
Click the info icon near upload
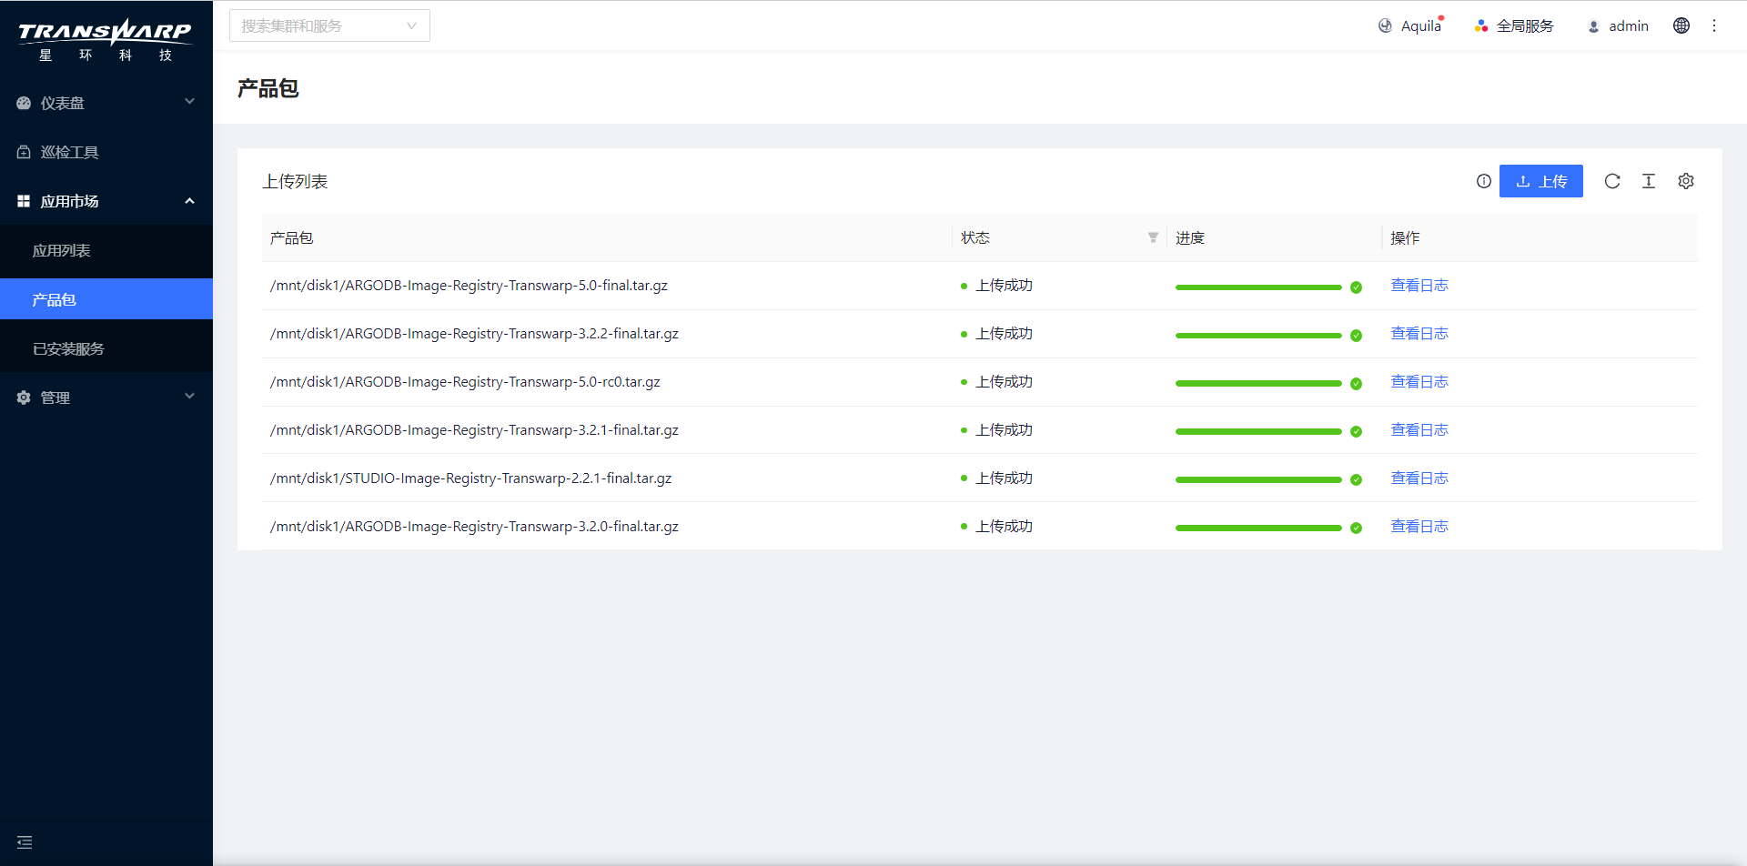pyautogui.click(x=1484, y=181)
